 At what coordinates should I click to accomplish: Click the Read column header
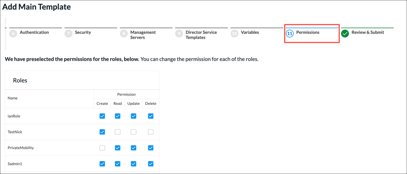[x=118, y=104]
